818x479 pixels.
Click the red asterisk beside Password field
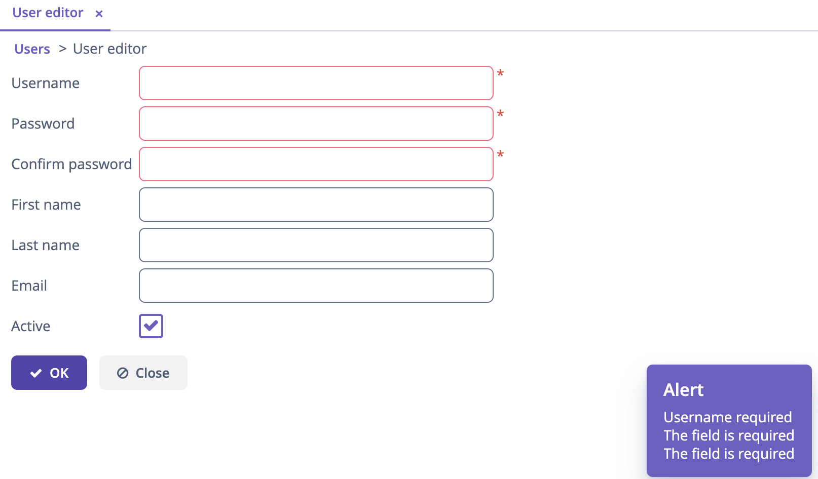(x=500, y=115)
